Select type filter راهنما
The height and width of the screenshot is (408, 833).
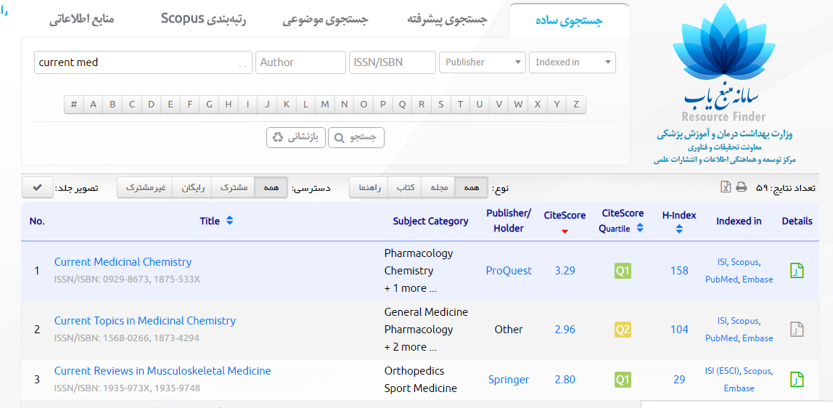[x=369, y=187]
